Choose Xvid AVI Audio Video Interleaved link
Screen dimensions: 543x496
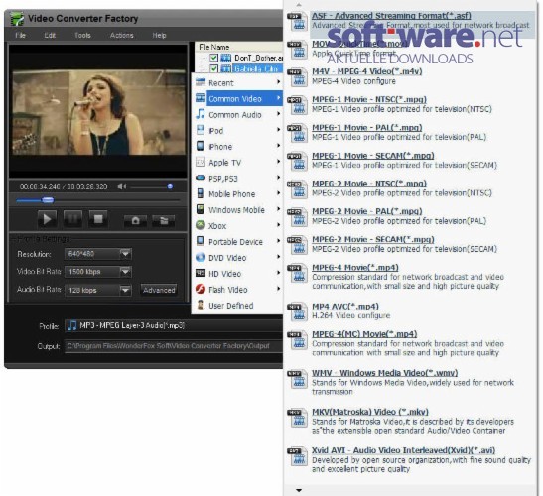click(x=403, y=450)
